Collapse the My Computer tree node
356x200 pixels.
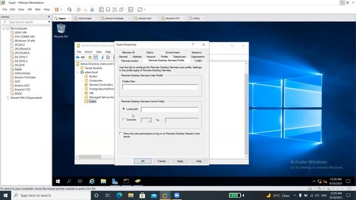3,28
